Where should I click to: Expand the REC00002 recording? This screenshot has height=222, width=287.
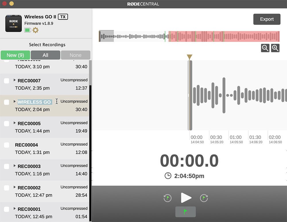[14, 187]
